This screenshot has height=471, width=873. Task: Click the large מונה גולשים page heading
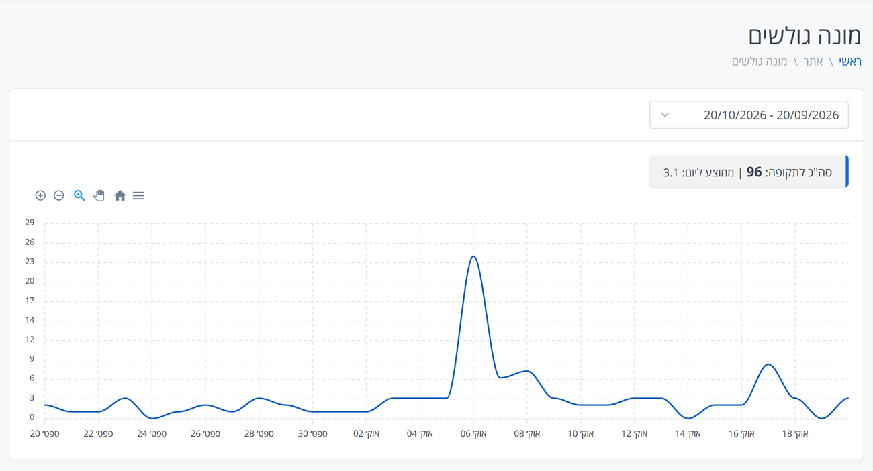click(x=805, y=35)
